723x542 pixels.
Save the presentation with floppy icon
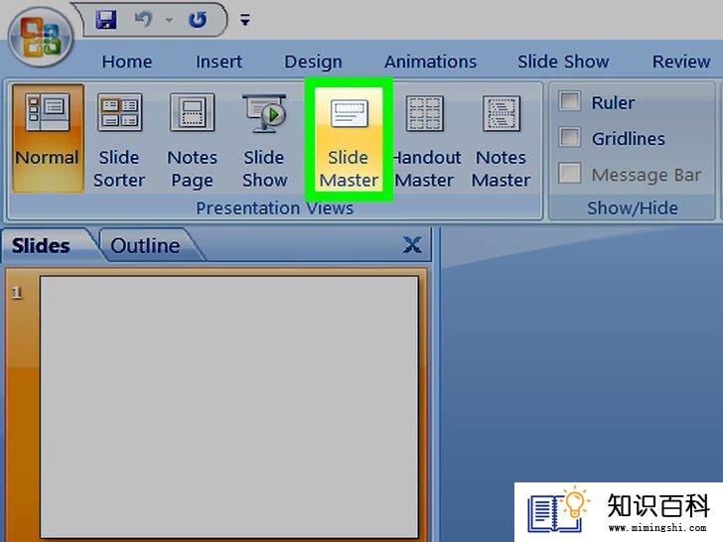[106, 20]
